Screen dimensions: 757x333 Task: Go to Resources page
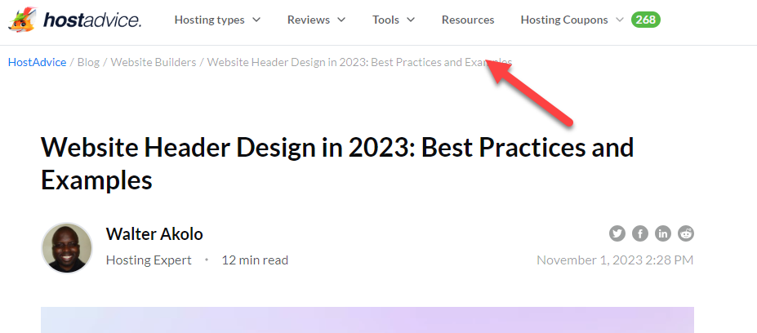click(468, 20)
